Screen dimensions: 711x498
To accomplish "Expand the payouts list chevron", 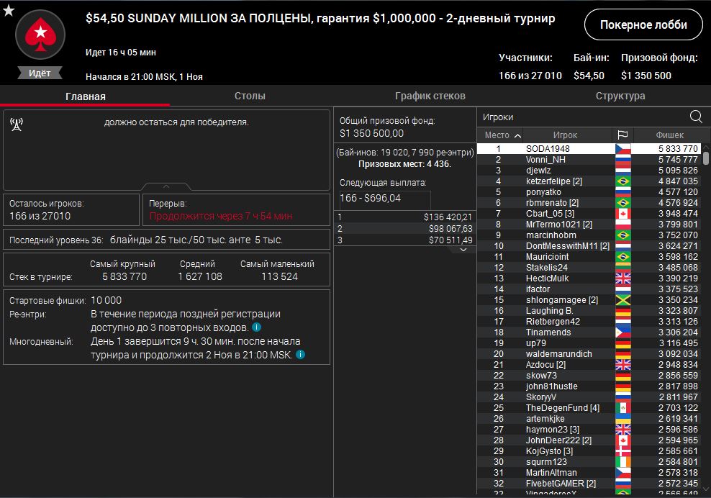I will click(463, 250).
